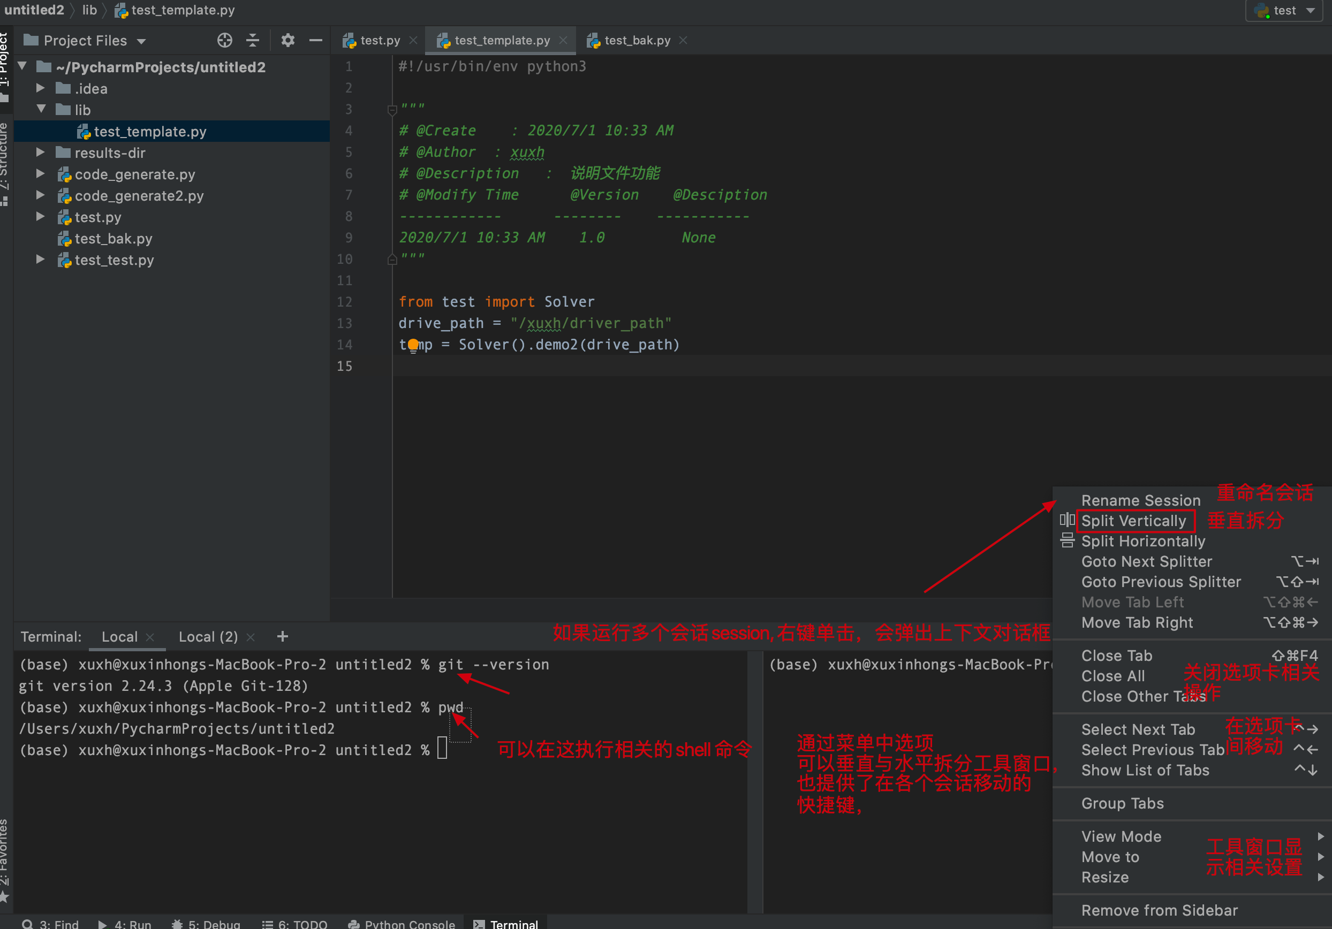Viewport: 1332px width, 929px height.
Task: Choose Show List of Tabs
Action: pyautogui.click(x=1192, y=770)
